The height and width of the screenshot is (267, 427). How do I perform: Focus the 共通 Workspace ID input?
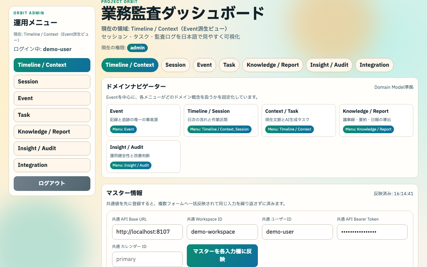[222, 232]
